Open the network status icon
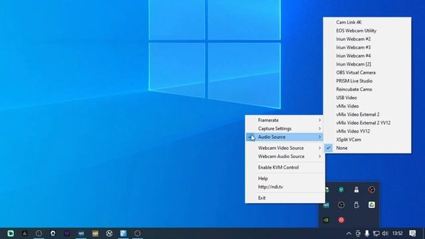The image size is (425, 239). click(377, 233)
